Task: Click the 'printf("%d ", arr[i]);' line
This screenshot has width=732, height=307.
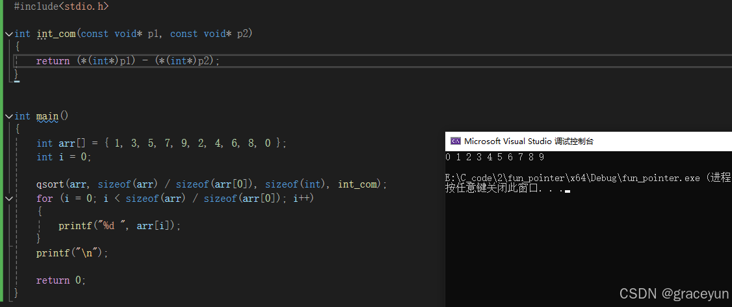Action: (x=120, y=226)
